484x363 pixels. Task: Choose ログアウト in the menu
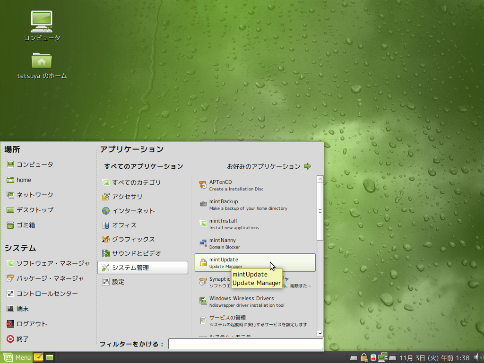(x=27, y=324)
